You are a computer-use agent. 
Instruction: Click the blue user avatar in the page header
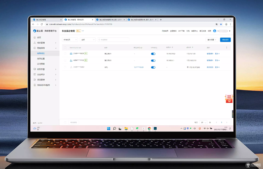click(215, 31)
